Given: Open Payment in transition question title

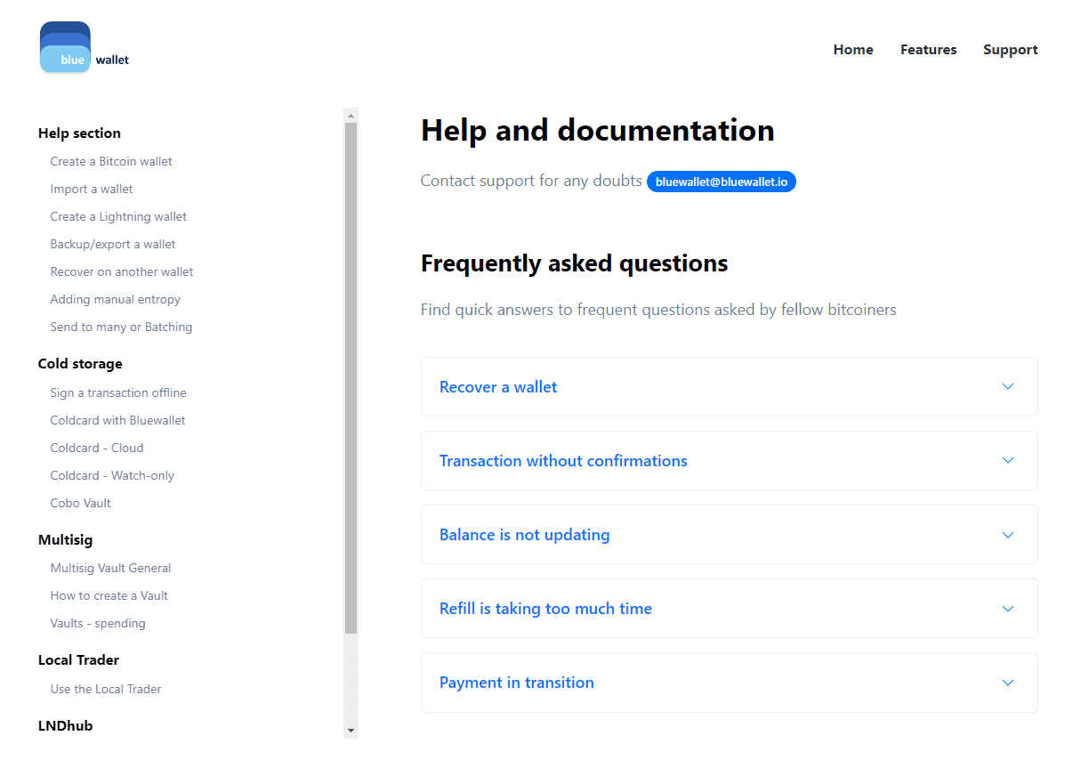Looking at the screenshot, I should (517, 683).
